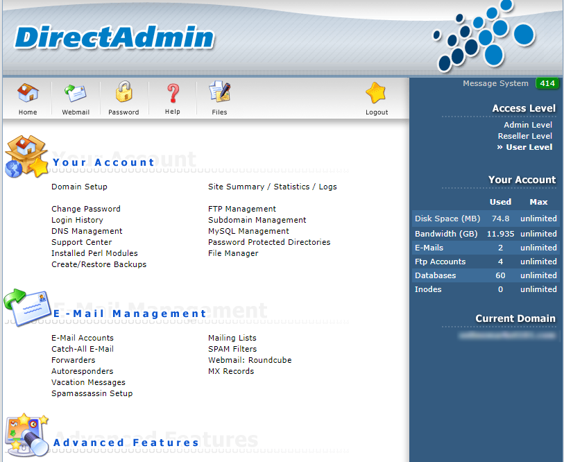Click the Logout toolbar label
The image size is (564, 462).
click(377, 112)
